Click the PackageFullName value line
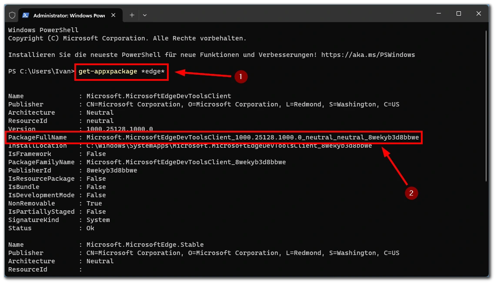 pyautogui.click(x=253, y=137)
